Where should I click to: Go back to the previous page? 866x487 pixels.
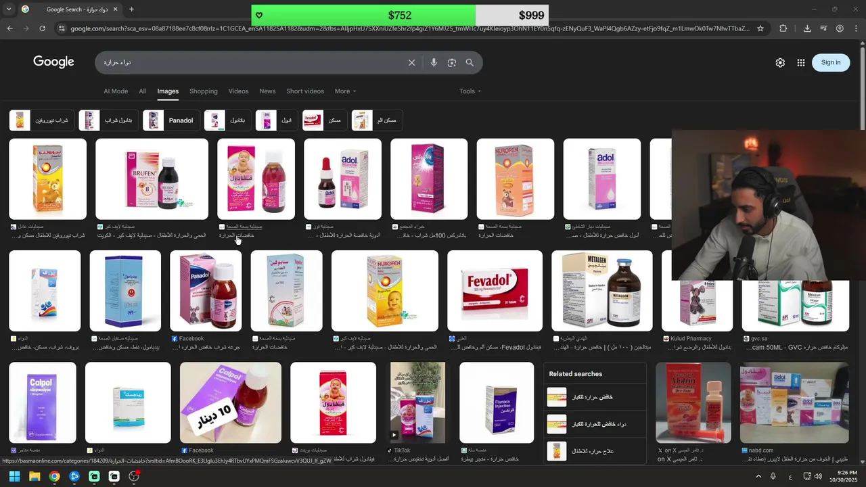[x=9, y=28]
